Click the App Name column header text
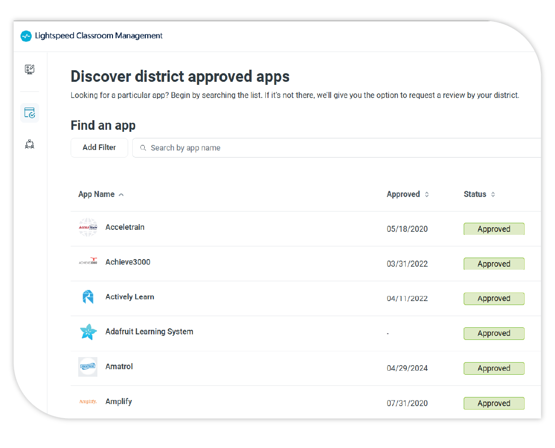The height and width of the screenshot is (448, 555). (96, 194)
